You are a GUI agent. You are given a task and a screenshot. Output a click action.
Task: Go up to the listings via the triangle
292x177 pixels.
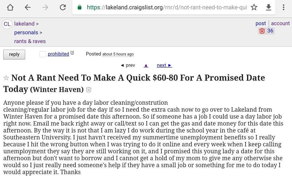click(x=146, y=66)
